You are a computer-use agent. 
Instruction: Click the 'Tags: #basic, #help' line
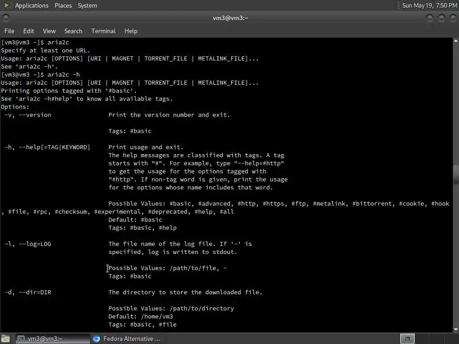click(x=142, y=228)
